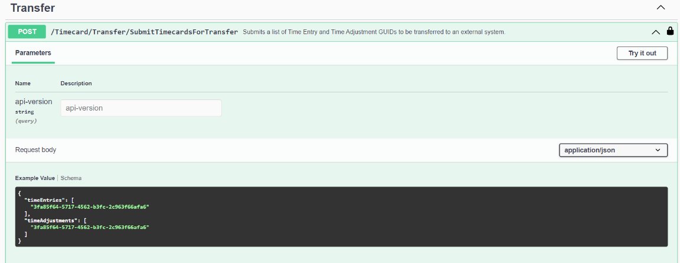Select the Example Value tab
This screenshot has height=263, width=680.
[35, 178]
